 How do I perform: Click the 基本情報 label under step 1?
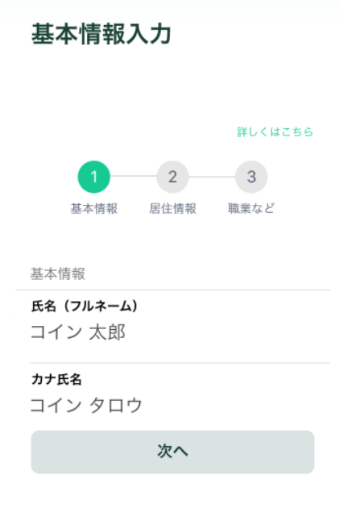tap(94, 208)
